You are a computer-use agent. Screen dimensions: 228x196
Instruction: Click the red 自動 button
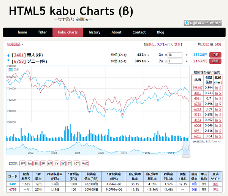click(x=215, y=61)
